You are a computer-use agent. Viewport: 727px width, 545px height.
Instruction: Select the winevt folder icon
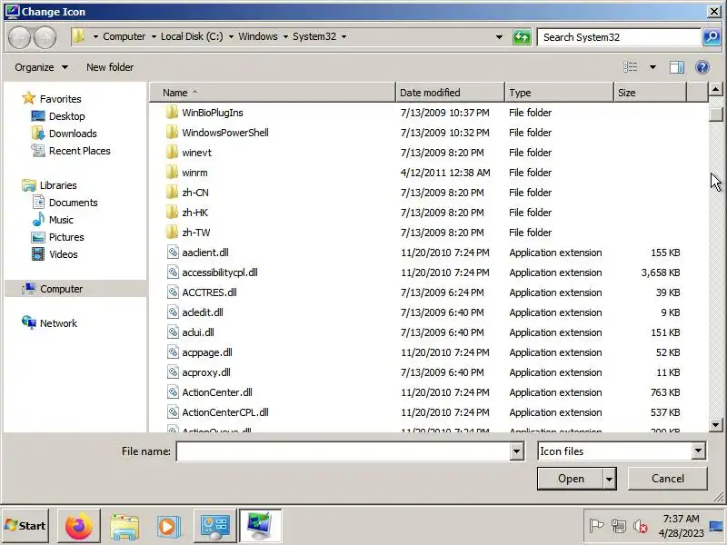(172, 152)
